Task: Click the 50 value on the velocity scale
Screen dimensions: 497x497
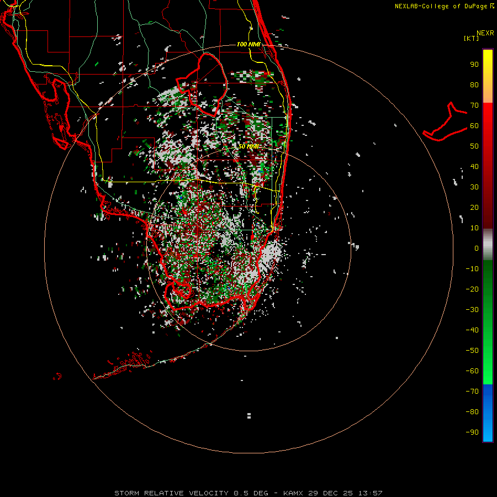Action: pyautogui.click(x=474, y=146)
